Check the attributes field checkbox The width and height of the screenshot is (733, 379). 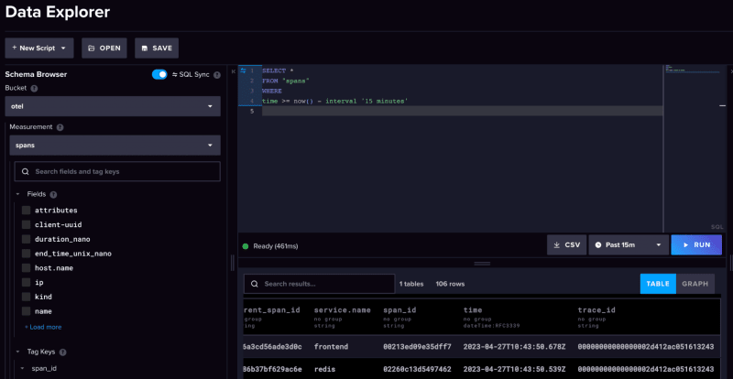coord(27,211)
